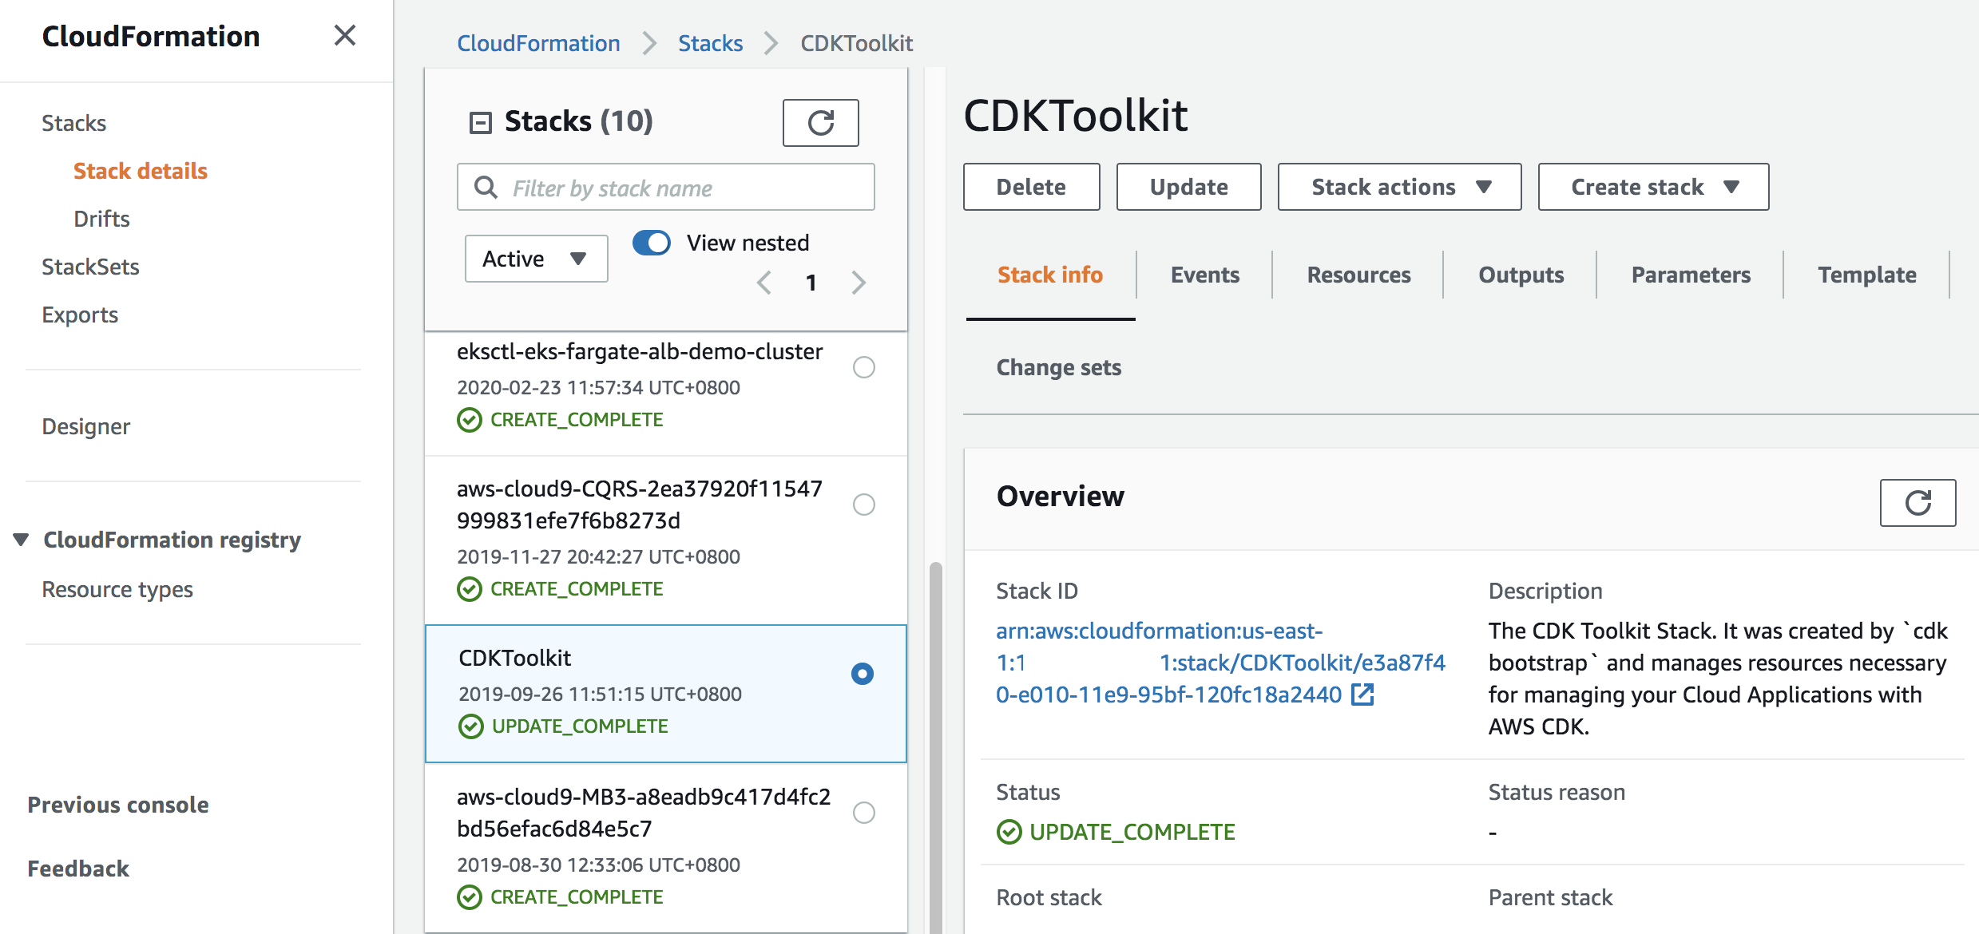Image resolution: width=1979 pixels, height=934 pixels.
Task: Go to previous page of stacks
Action: pyautogui.click(x=763, y=283)
